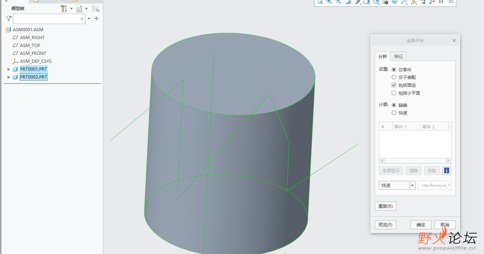Click the 预览(P) button
Image resolution: width=484 pixels, height=254 pixels.
pos(385,225)
